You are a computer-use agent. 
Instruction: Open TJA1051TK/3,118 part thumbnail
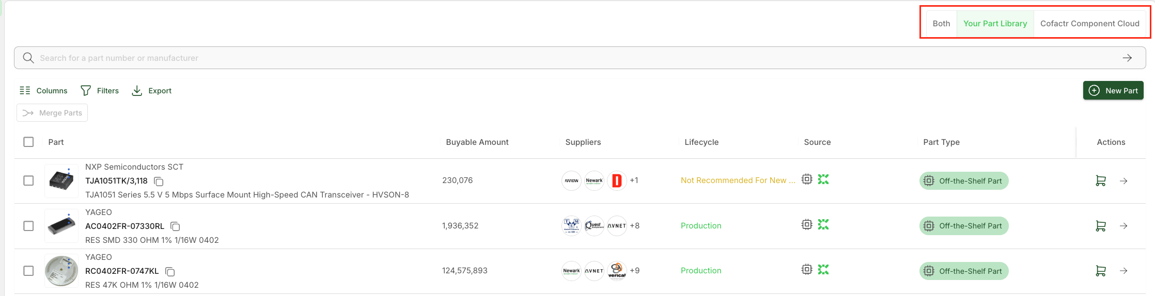coord(61,180)
